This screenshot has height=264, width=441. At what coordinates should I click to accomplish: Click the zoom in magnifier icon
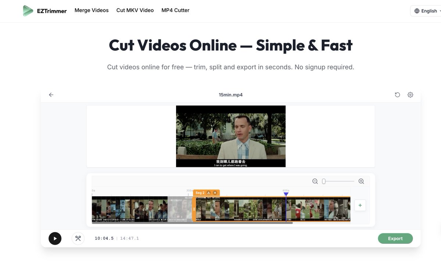(x=361, y=181)
